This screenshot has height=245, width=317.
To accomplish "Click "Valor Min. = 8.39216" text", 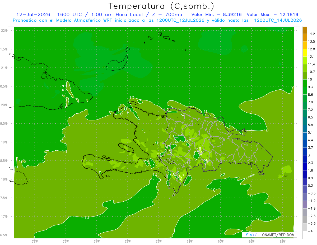I will (216, 15).
